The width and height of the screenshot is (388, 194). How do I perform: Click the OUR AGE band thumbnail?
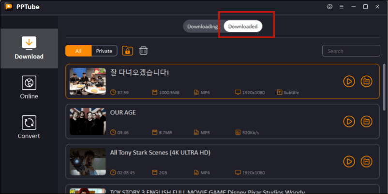88,121
